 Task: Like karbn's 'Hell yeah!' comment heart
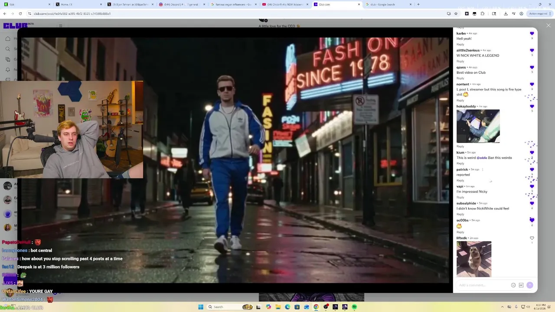(x=532, y=33)
